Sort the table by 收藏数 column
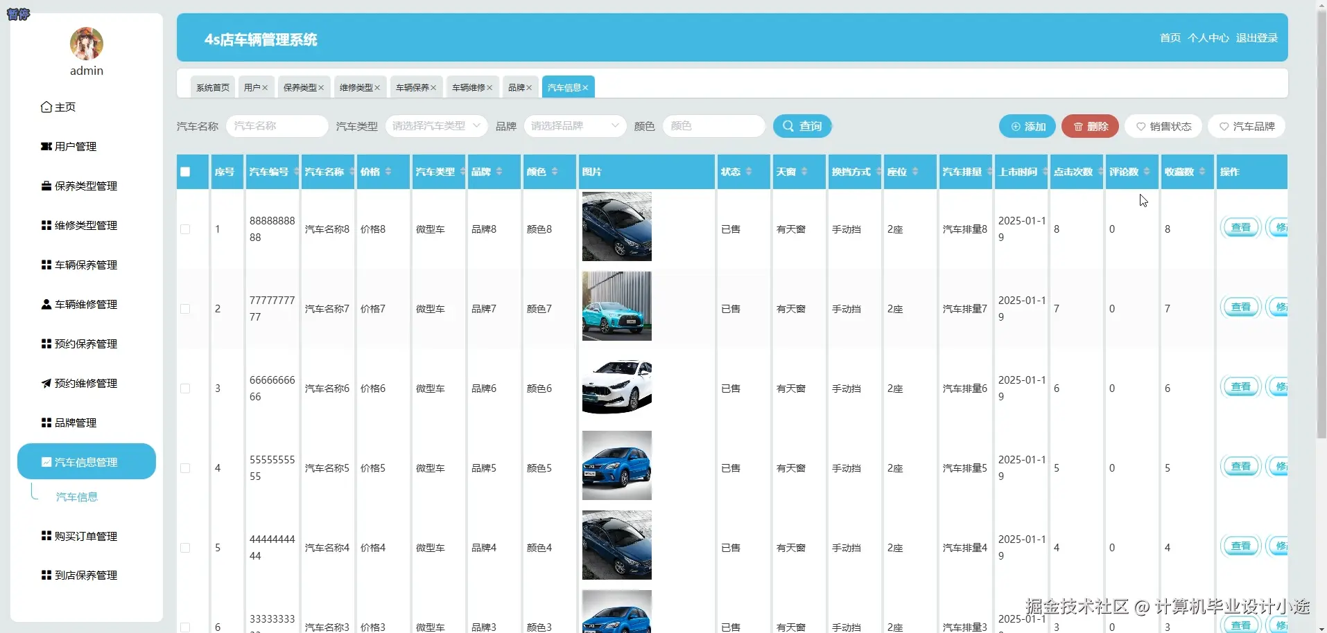This screenshot has width=1327, height=633. [x=1202, y=172]
